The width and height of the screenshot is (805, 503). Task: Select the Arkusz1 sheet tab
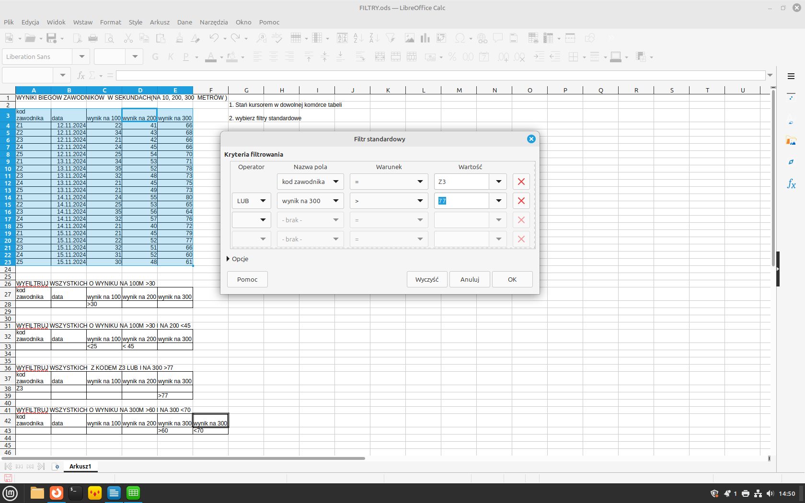coord(80,467)
